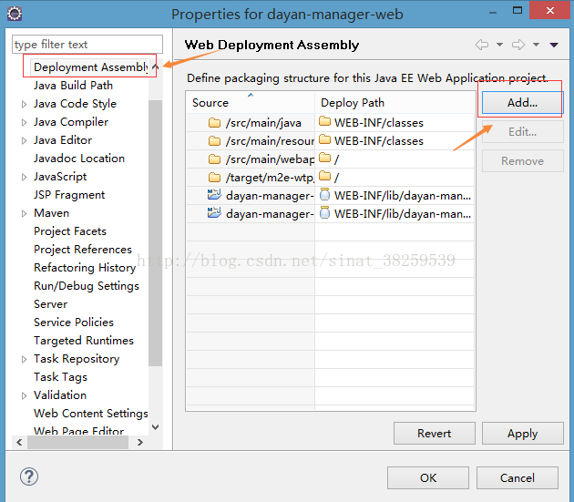Click the help question mark icon

pos(29,476)
